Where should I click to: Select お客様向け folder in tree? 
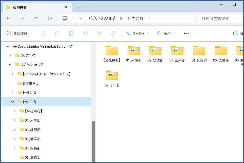click(x=30, y=83)
